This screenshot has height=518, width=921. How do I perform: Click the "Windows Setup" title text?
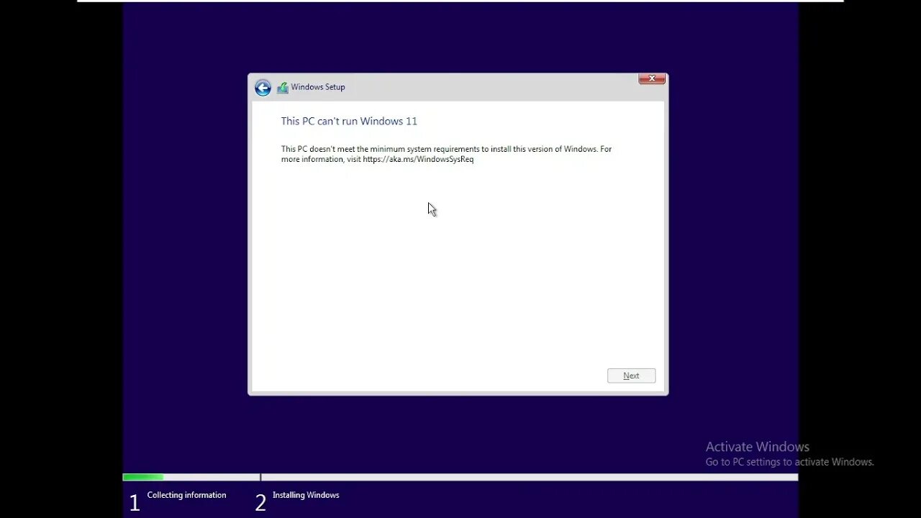coord(318,87)
